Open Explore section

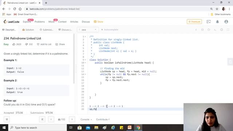pyautogui.click(x=27, y=22)
